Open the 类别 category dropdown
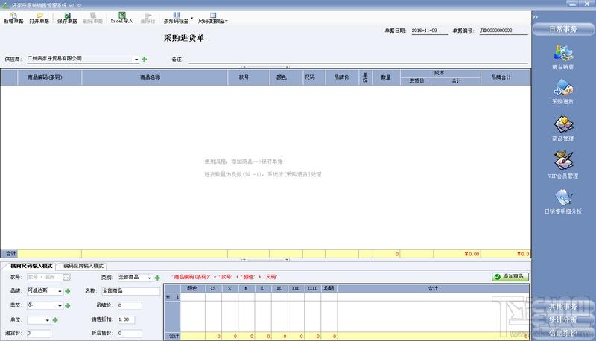 pos(150,278)
